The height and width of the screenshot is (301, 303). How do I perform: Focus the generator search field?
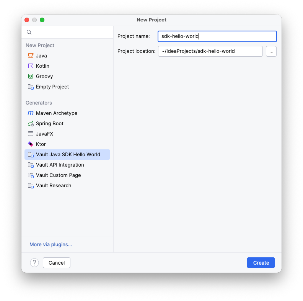coord(67,32)
